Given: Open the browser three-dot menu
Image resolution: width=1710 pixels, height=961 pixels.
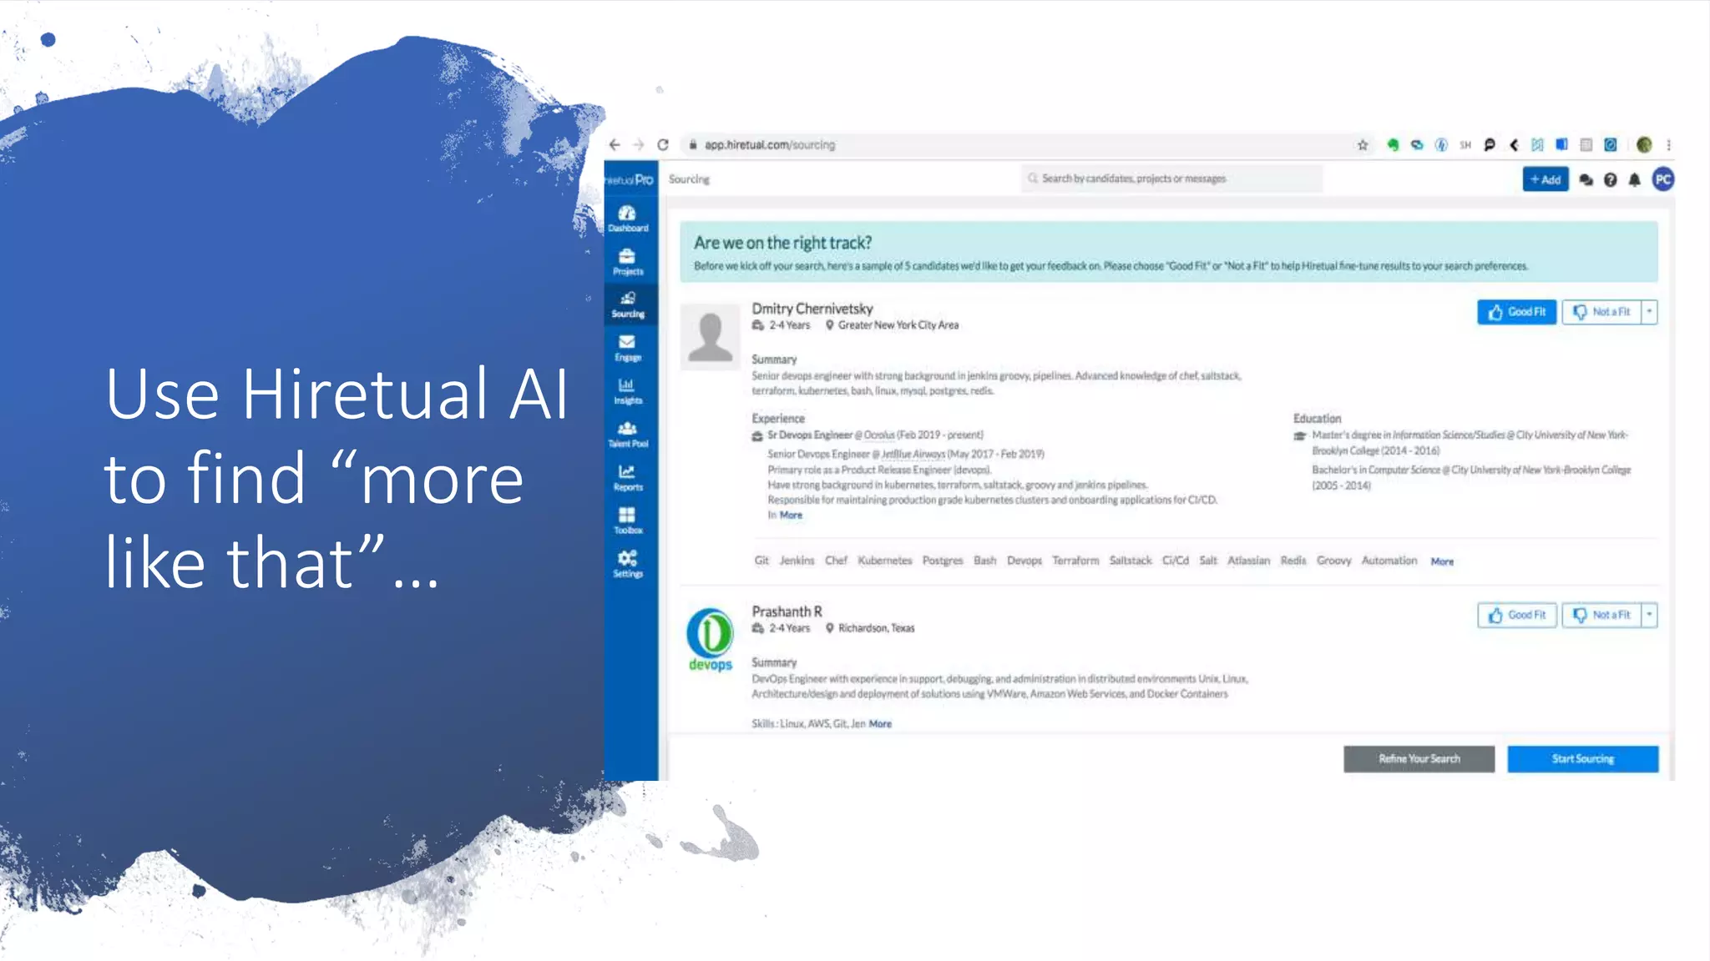Looking at the screenshot, I should (1668, 145).
